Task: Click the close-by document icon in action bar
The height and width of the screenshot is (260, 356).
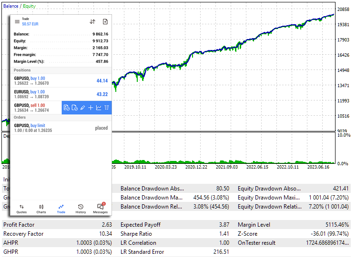Action: pos(75,108)
